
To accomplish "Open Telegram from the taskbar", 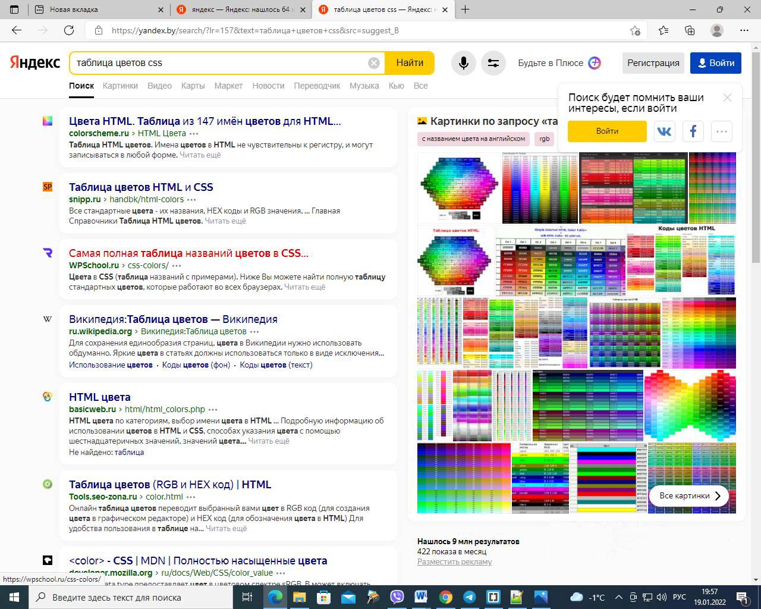I will click(x=469, y=597).
